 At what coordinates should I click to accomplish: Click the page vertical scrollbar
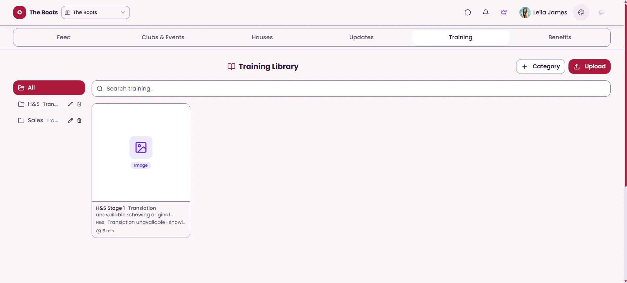pos(625,95)
